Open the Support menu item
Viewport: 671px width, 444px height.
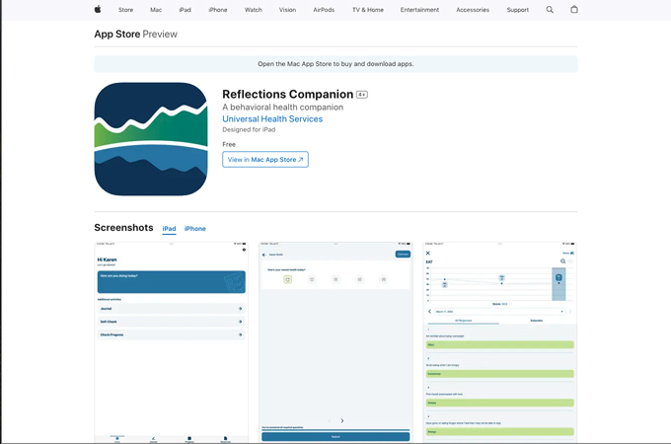518,10
